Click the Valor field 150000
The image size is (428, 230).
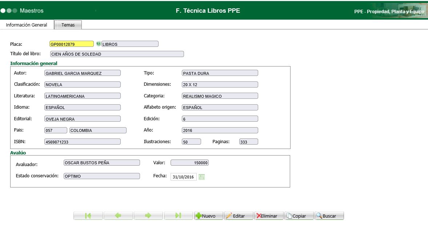[x=190, y=163]
